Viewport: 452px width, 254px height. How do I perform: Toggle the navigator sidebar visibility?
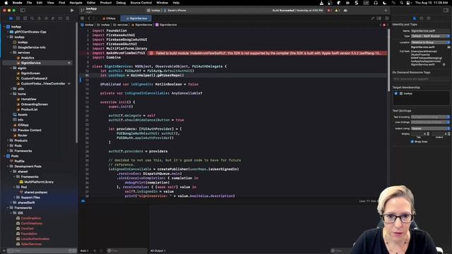23,10
